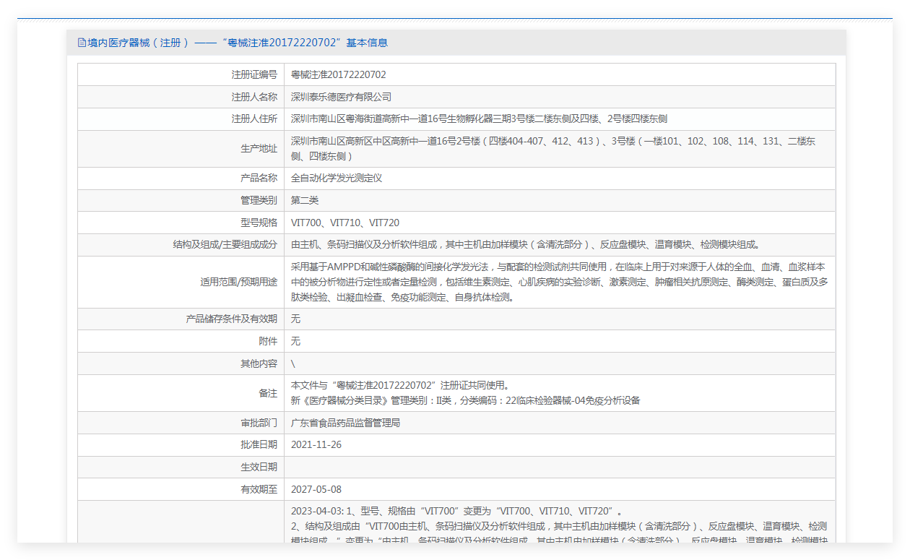Click the 生产地址 row label

click(259, 149)
